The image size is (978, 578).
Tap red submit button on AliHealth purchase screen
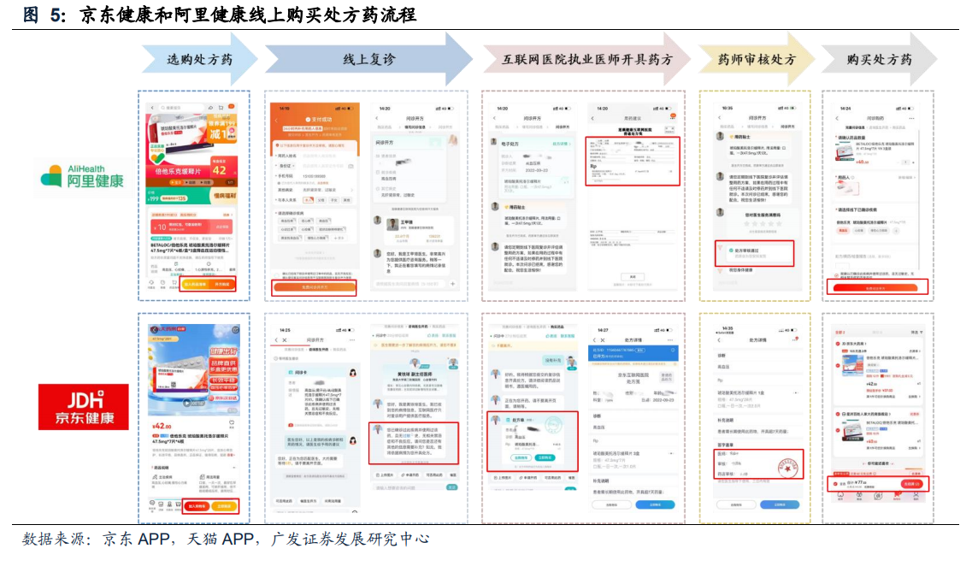(x=875, y=287)
